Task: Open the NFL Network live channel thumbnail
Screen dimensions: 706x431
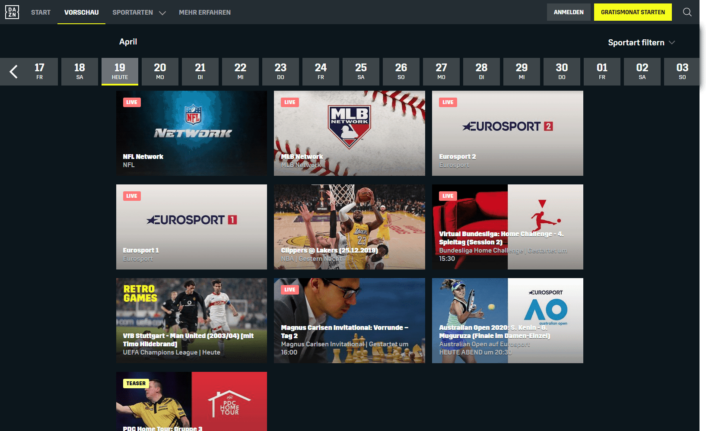Action: point(191,133)
